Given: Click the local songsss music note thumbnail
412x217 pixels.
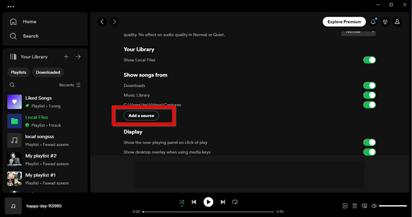Looking at the screenshot, I should [15, 140].
